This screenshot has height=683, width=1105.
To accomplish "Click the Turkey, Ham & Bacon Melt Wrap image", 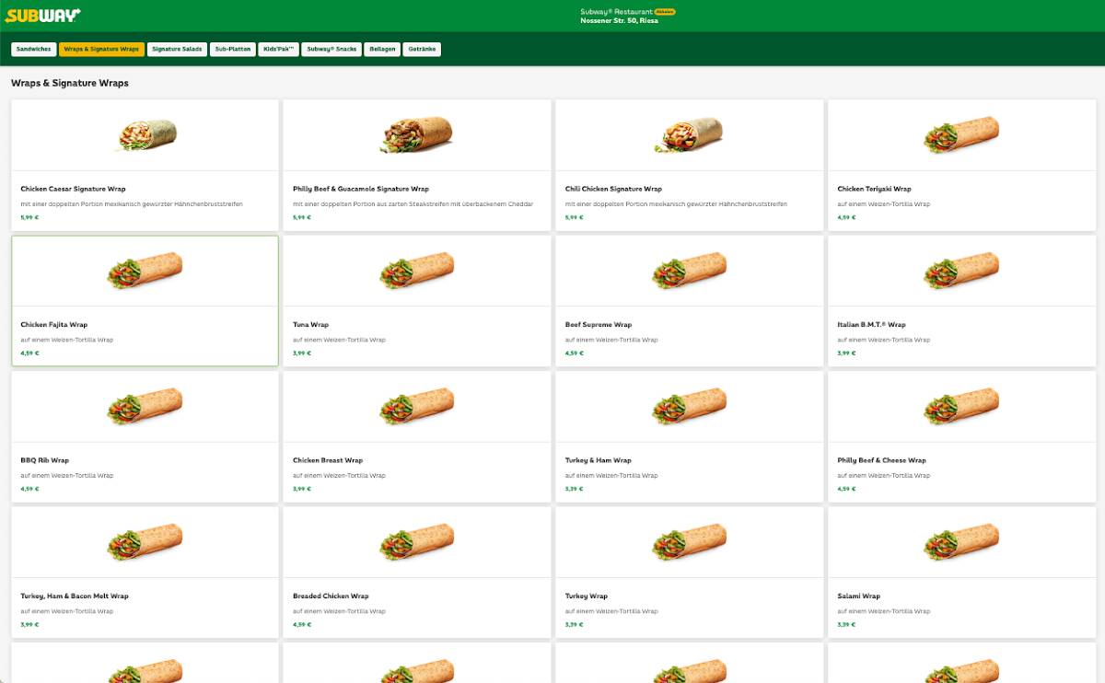I will coord(145,542).
